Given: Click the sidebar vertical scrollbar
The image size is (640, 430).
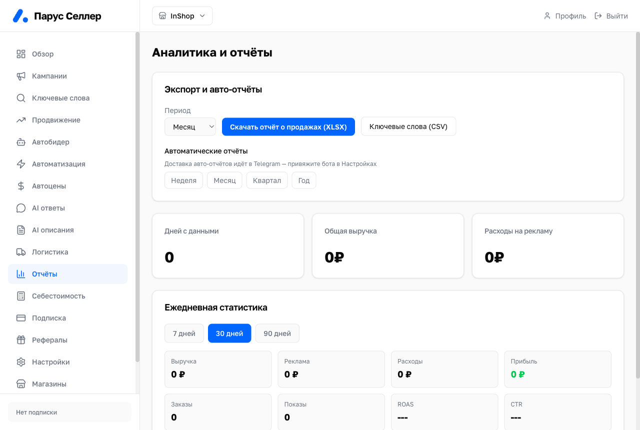Looking at the screenshot, I should point(137,196).
